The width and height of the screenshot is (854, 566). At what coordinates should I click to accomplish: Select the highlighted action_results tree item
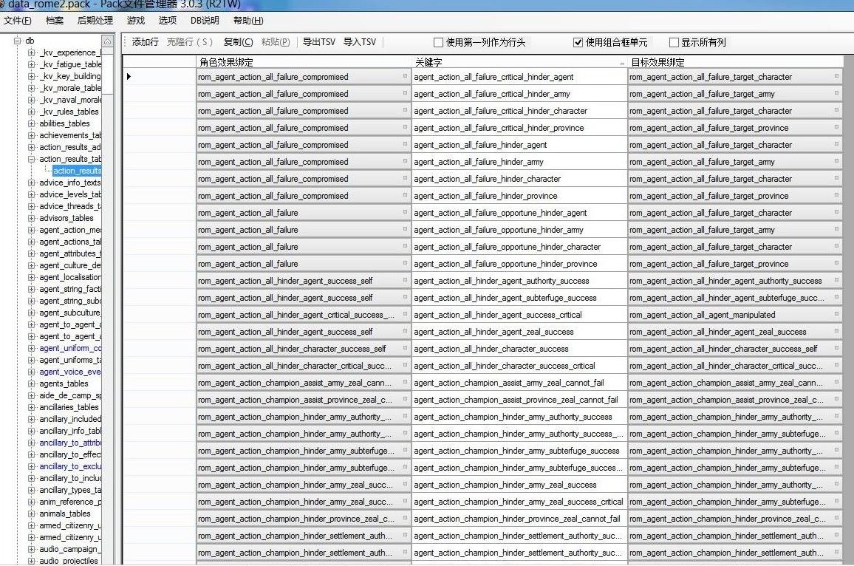pos(77,171)
